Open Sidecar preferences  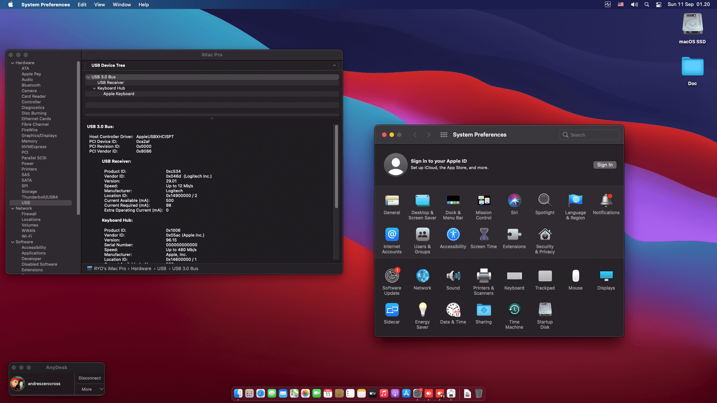point(391,313)
